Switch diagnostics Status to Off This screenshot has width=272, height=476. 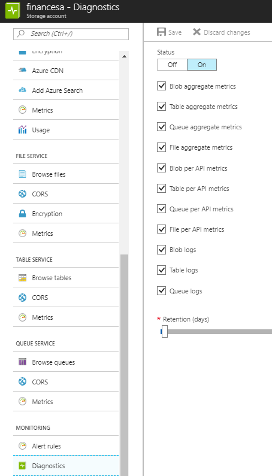pos(172,65)
